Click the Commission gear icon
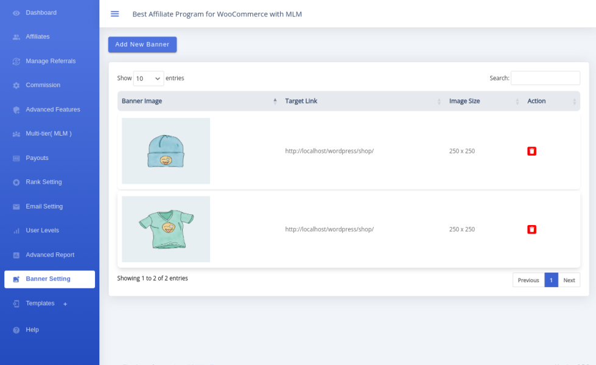Image resolution: width=596 pixels, height=365 pixels. coord(16,86)
